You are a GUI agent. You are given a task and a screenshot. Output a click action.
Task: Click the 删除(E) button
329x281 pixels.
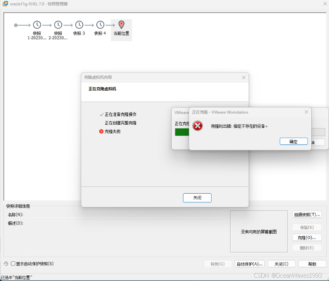coord(307,248)
